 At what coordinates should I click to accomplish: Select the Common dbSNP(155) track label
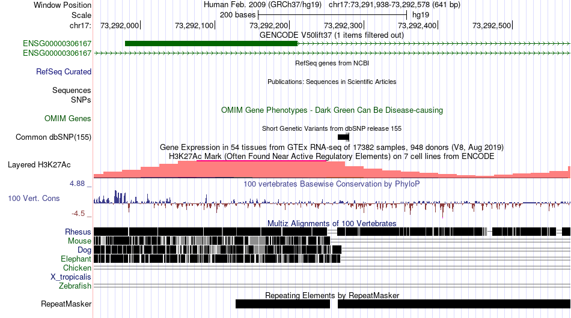(x=53, y=137)
